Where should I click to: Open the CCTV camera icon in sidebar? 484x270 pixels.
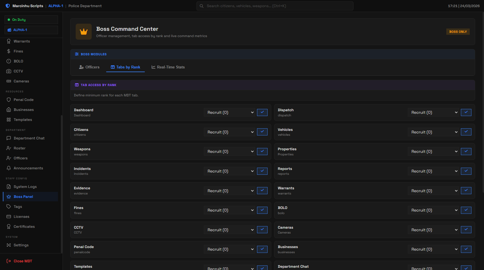click(x=9, y=71)
